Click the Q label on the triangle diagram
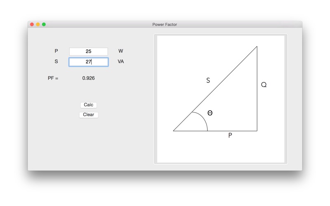Viewport: 330px width, 206px height. coord(264,85)
